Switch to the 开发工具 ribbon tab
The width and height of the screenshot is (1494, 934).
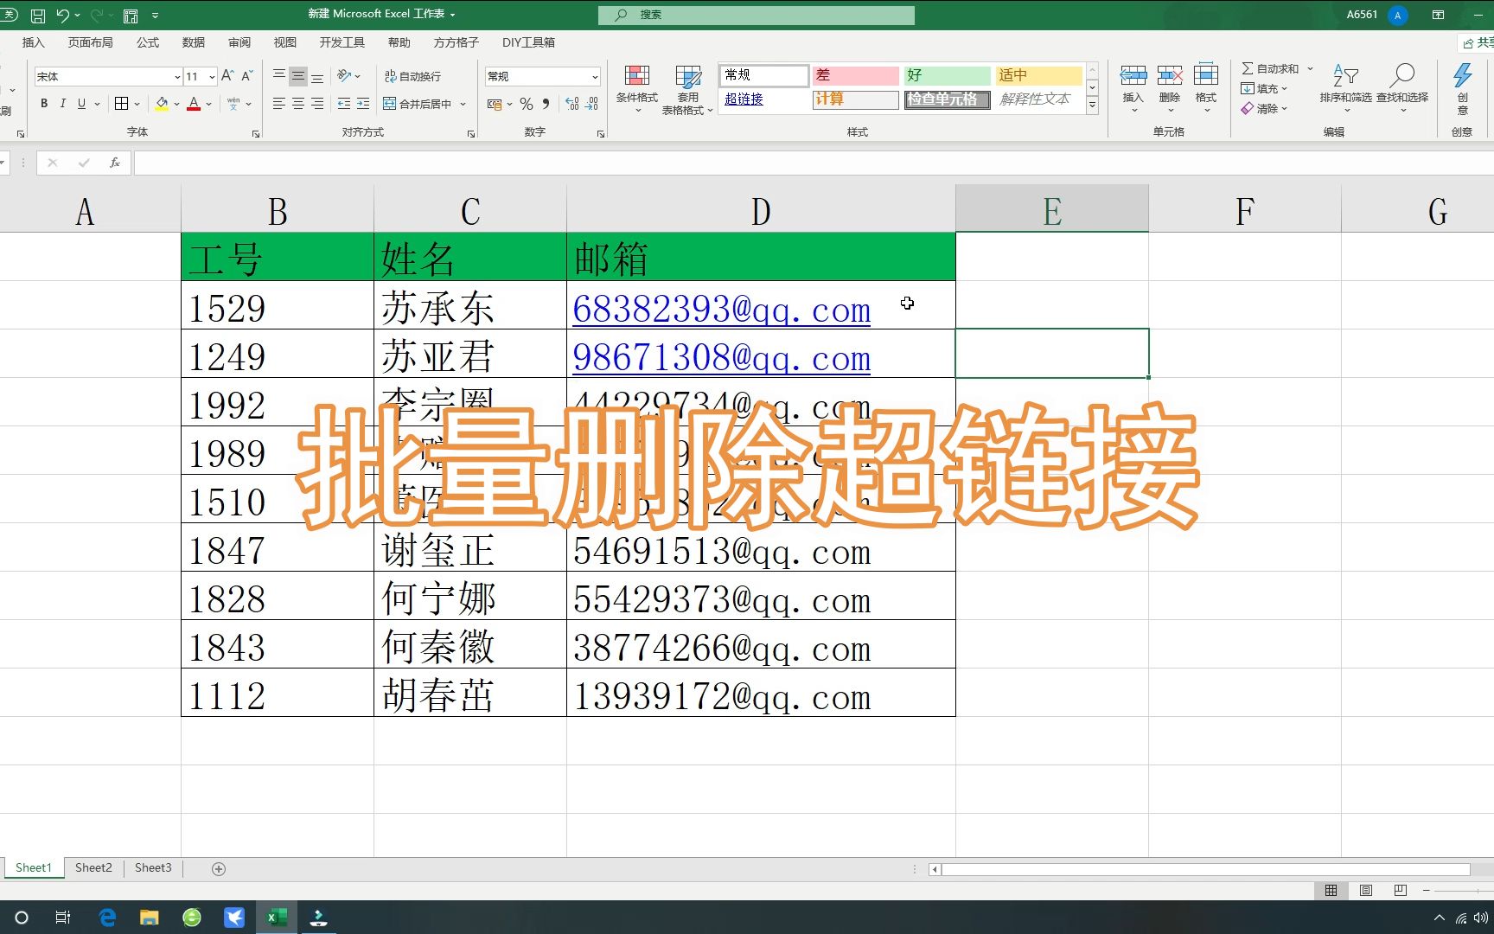[341, 42]
